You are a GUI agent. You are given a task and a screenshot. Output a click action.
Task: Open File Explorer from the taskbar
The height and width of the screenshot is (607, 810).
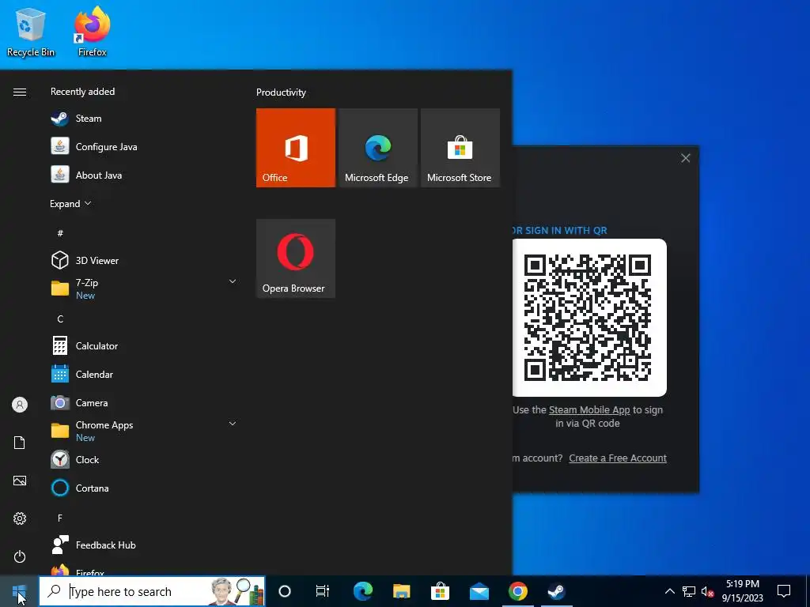click(x=401, y=591)
